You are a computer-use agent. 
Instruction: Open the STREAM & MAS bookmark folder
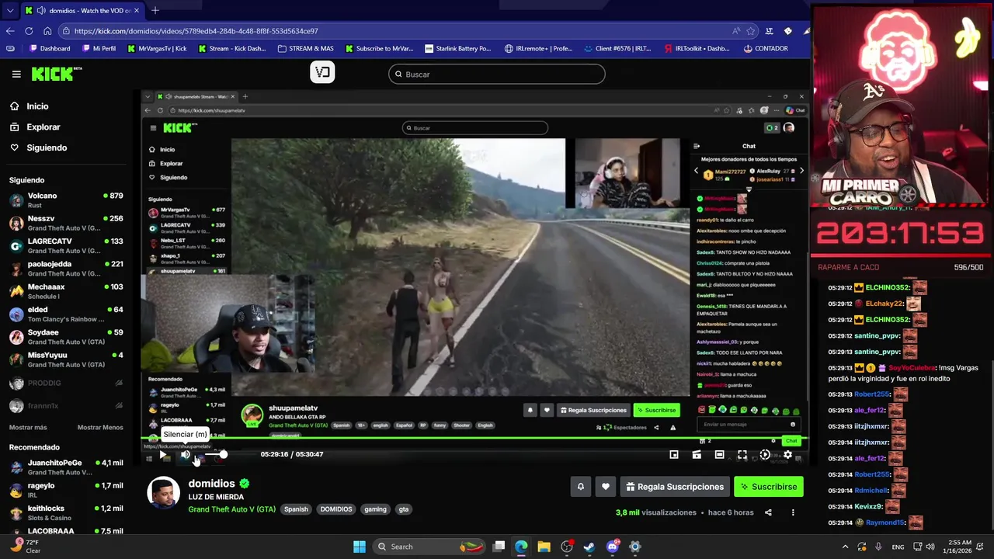[x=305, y=48]
